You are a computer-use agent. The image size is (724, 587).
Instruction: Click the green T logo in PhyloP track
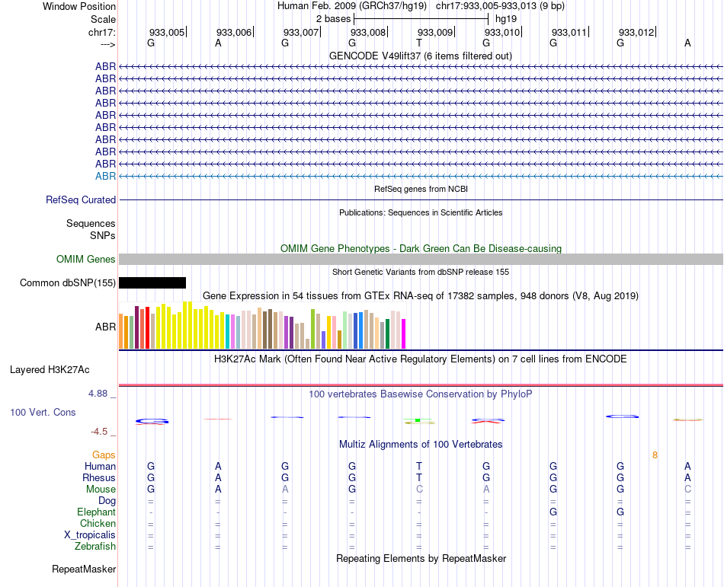pos(418,420)
